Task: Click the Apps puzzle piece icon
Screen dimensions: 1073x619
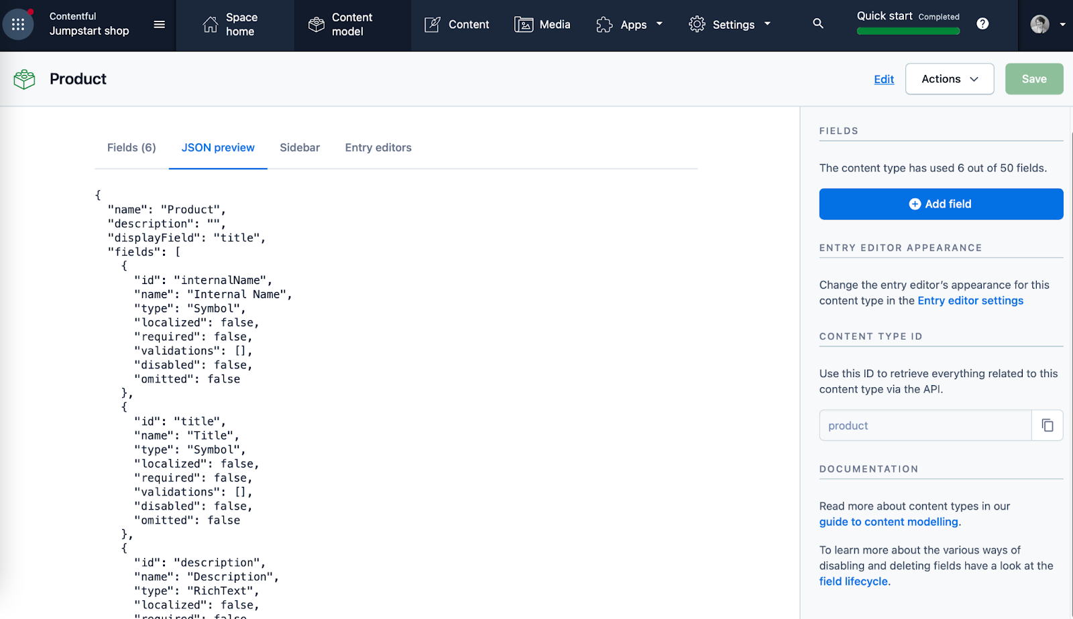Action: 603,24
